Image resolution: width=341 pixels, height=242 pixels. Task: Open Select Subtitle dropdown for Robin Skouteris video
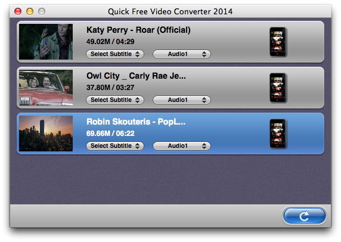pos(115,145)
